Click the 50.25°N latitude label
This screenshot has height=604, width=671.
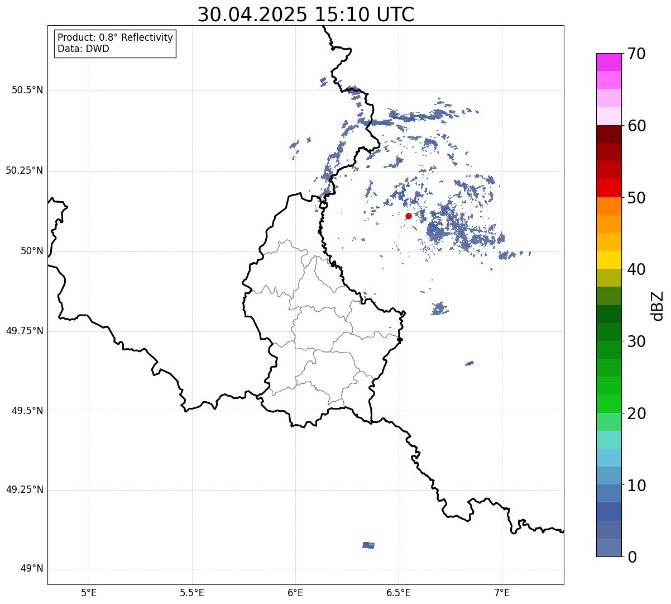point(25,170)
